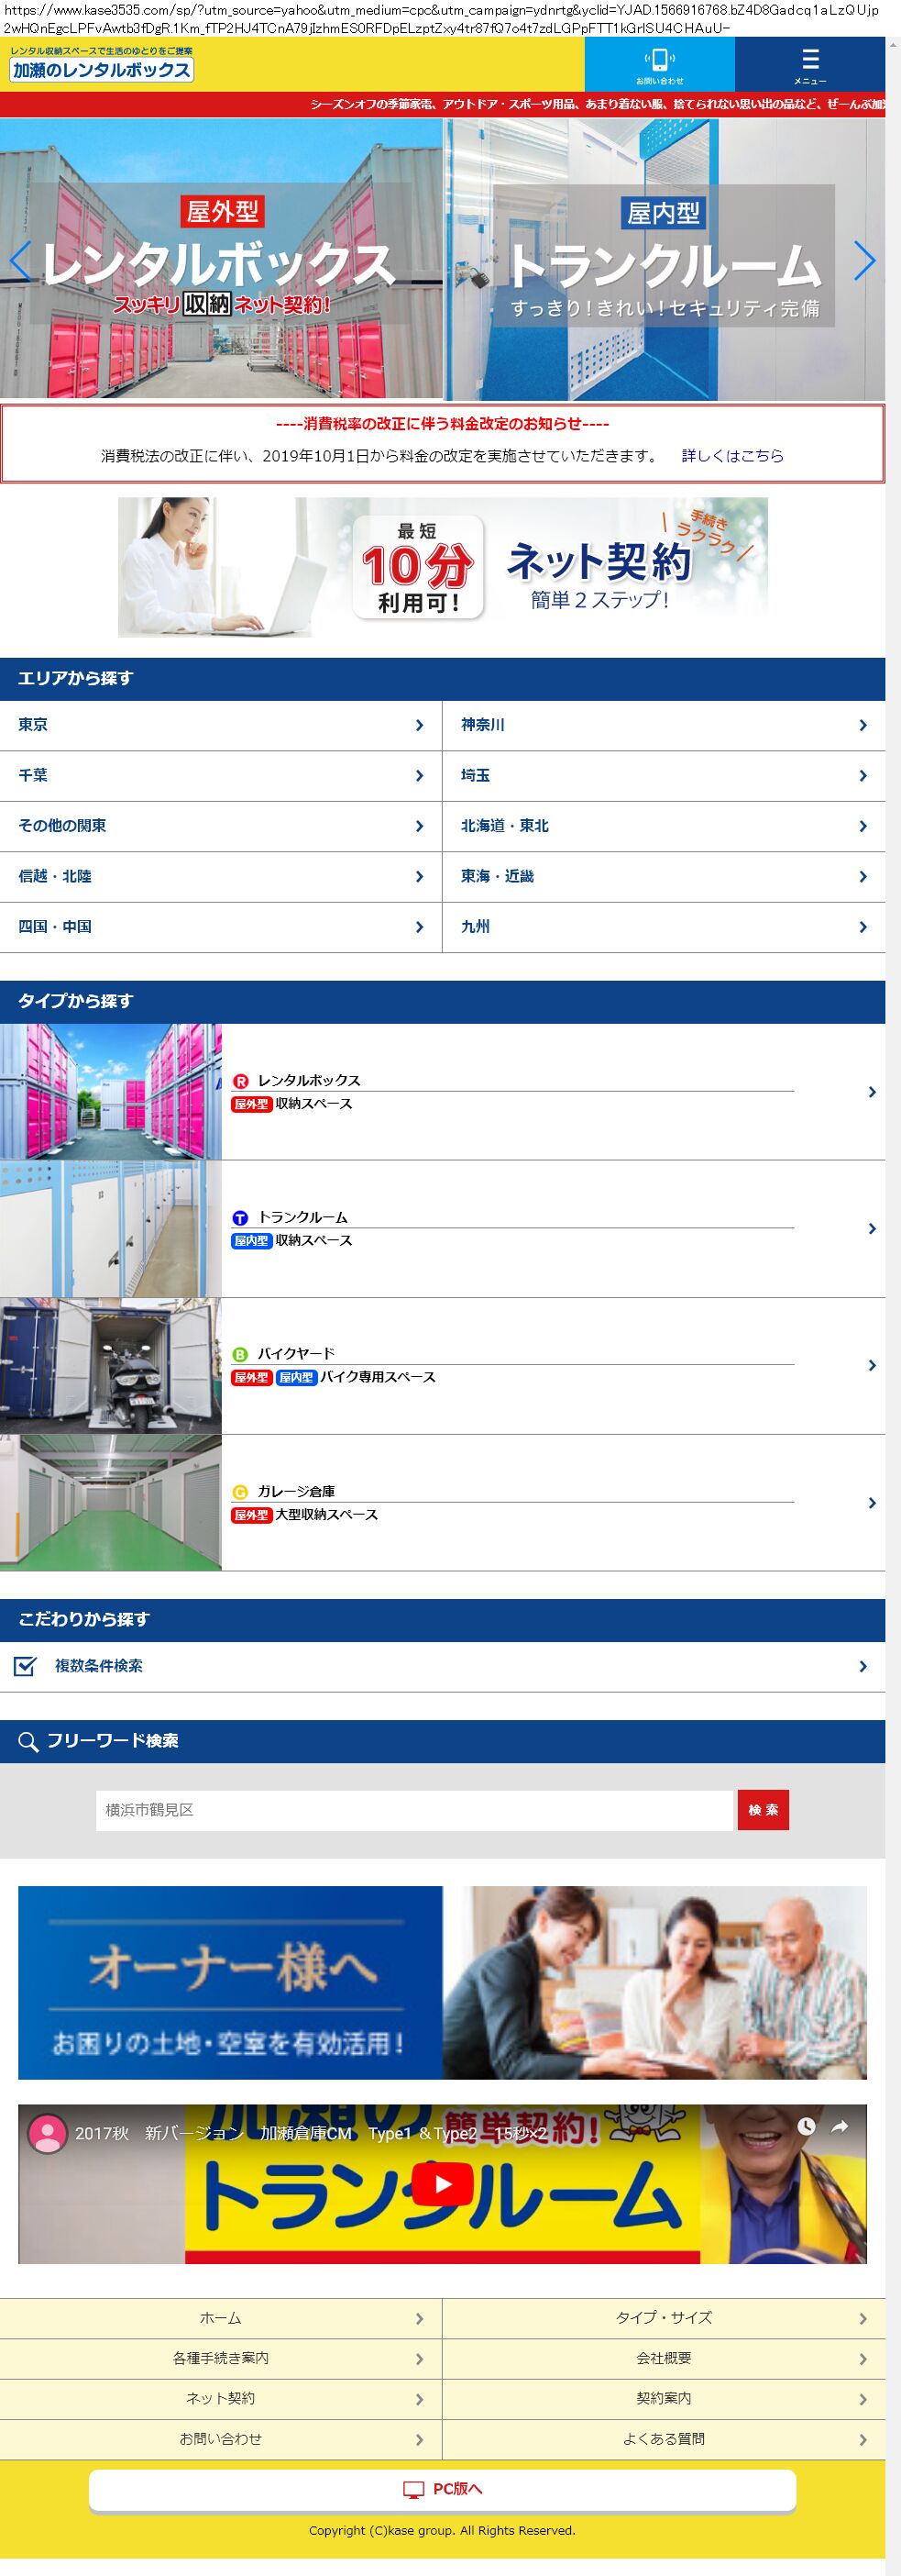
Task: Click the free word search input field
Action: click(x=413, y=1810)
